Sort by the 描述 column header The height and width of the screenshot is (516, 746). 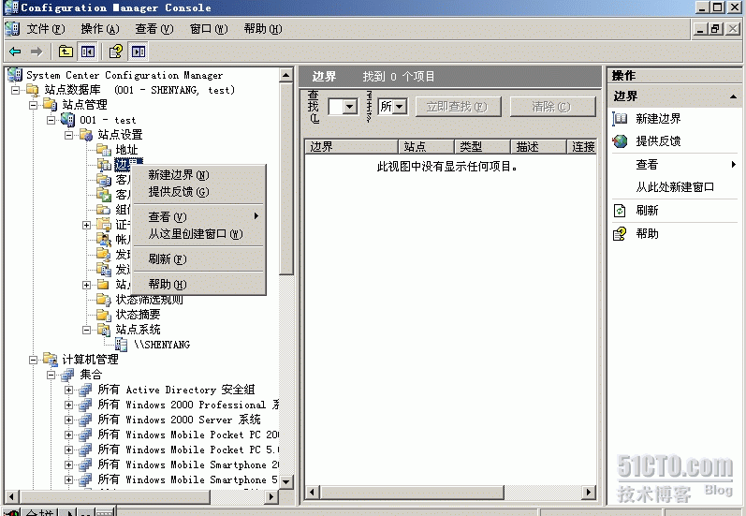pos(538,147)
